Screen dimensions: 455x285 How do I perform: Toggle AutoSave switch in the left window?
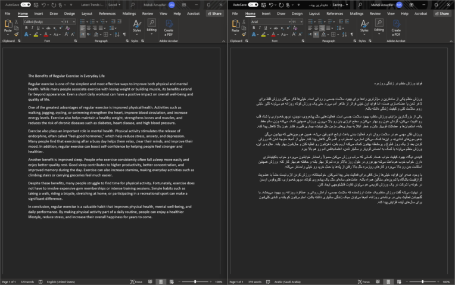click(x=26, y=5)
